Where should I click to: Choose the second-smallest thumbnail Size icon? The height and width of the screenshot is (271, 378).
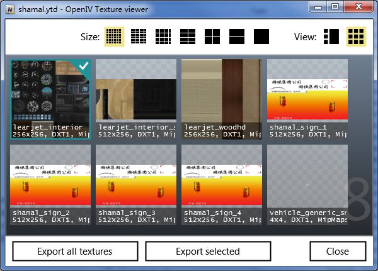point(139,36)
